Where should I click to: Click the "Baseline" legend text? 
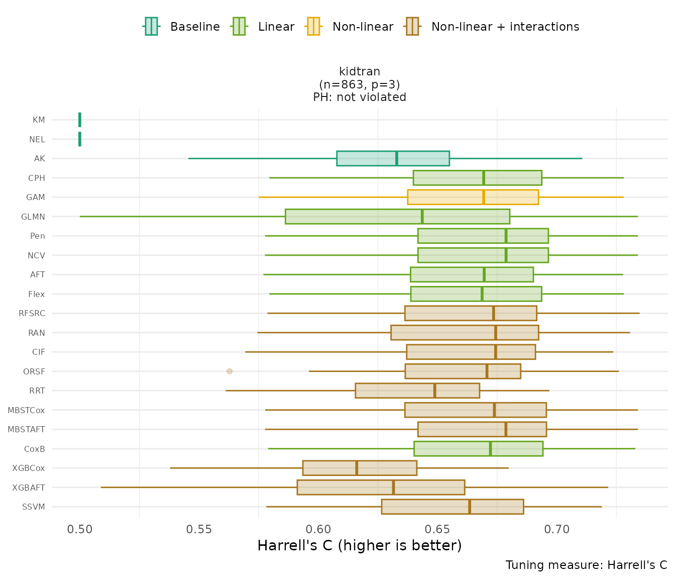point(195,27)
